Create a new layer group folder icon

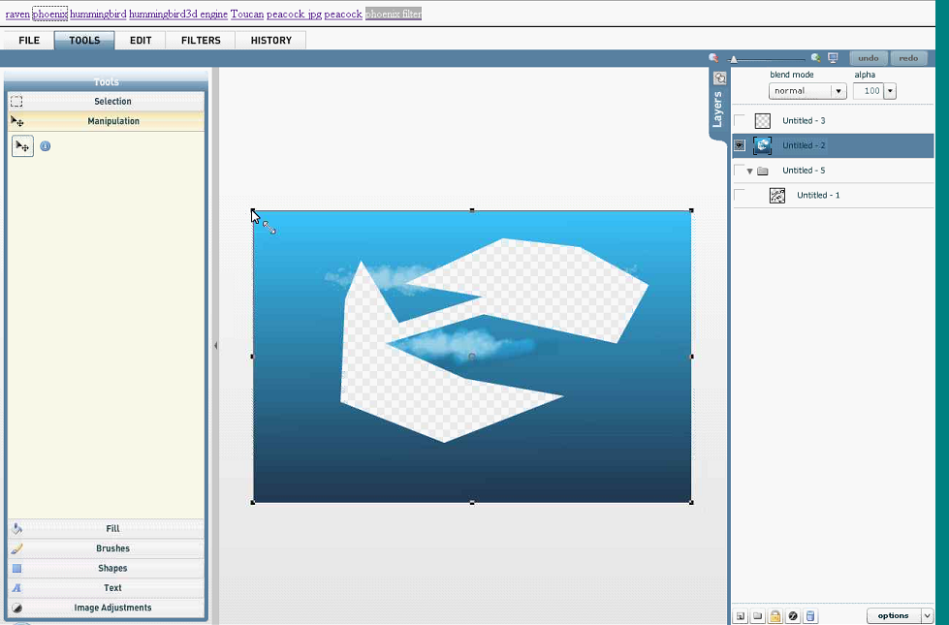758,616
